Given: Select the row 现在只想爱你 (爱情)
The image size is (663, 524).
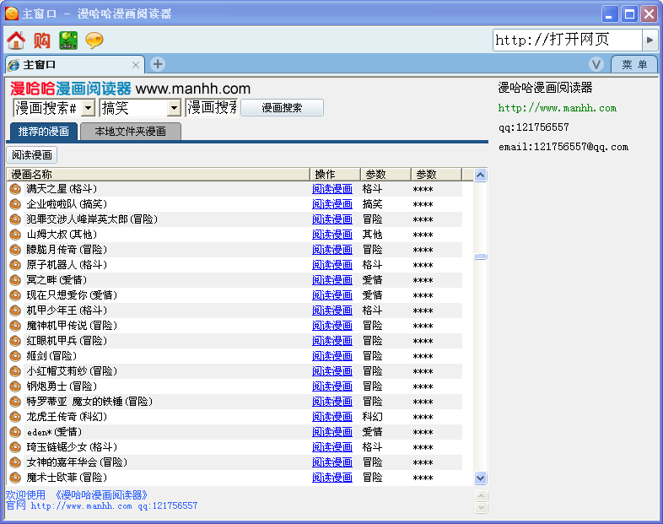Looking at the screenshot, I should pyautogui.click(x=234, y=295).
